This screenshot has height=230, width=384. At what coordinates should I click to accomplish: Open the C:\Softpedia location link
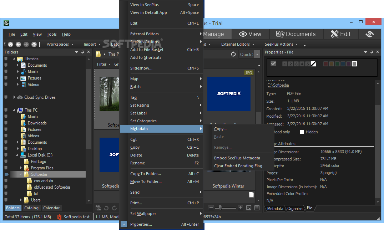pyautogui.click(x=278, y=85)
